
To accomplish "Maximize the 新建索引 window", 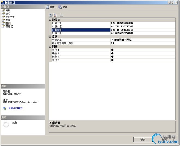I will coord(173,2).
